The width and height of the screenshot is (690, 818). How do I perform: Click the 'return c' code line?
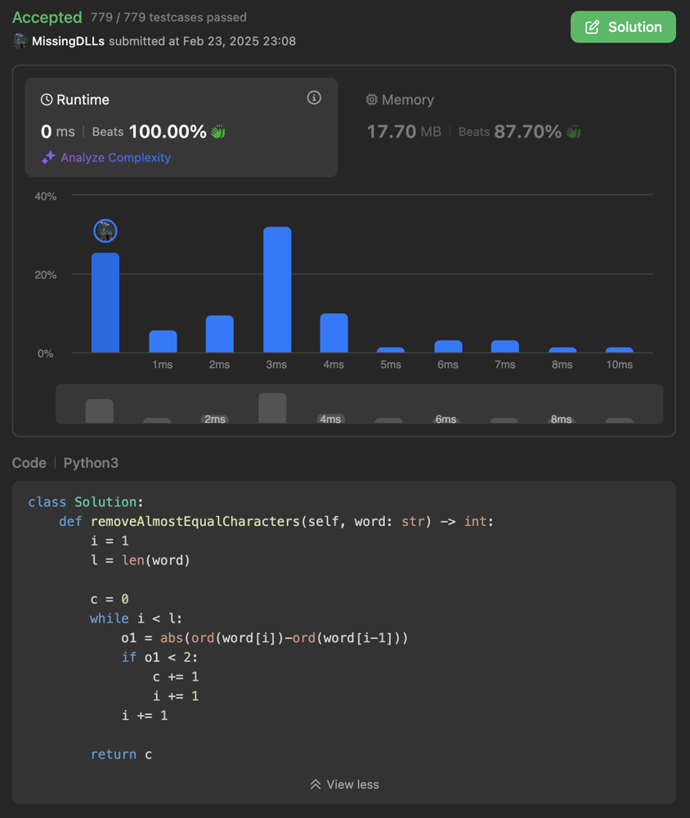[x=121, y=754]
